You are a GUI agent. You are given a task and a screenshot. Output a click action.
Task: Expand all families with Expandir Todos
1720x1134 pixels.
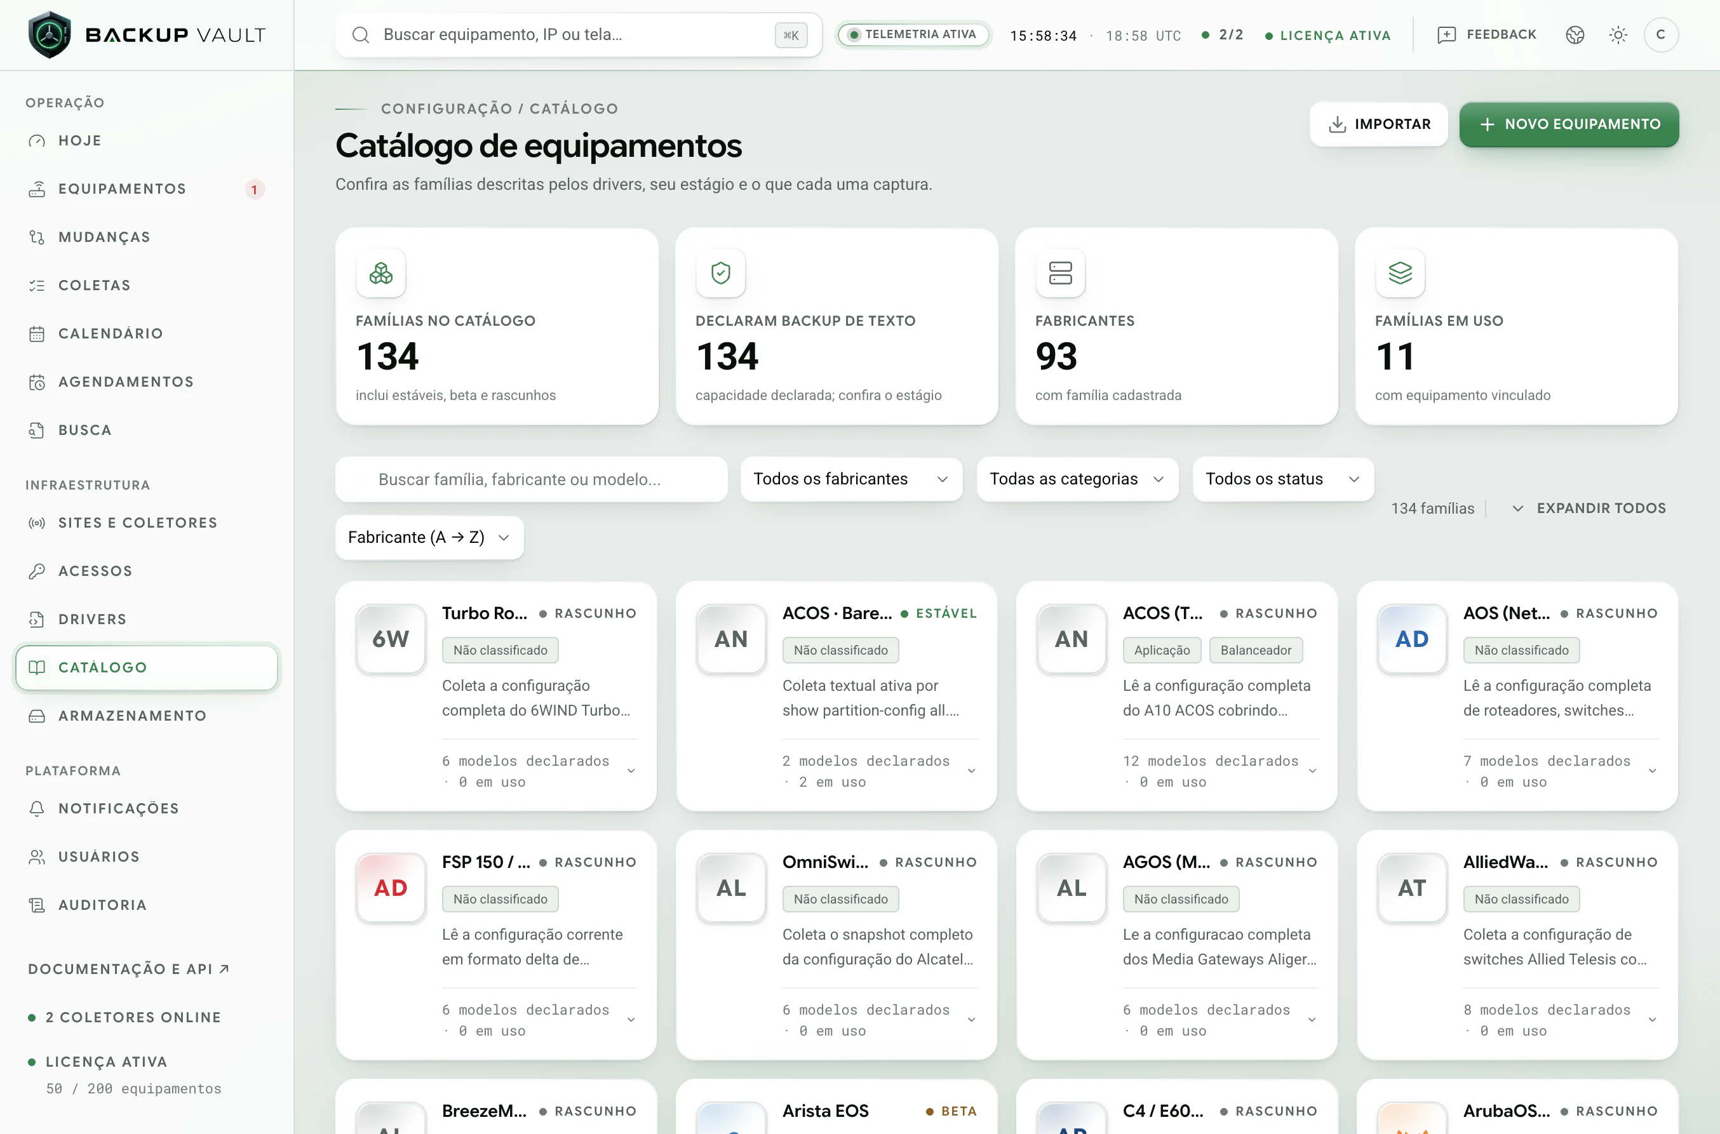click(1589, 509)
